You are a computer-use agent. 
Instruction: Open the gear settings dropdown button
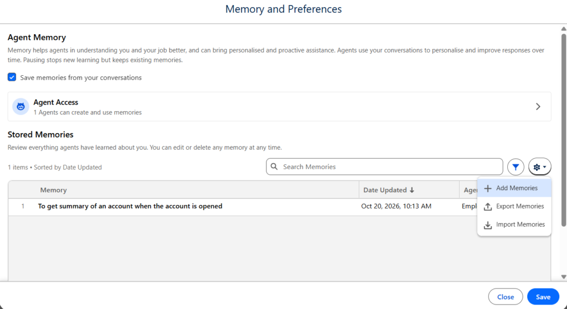tap(540, 167)
